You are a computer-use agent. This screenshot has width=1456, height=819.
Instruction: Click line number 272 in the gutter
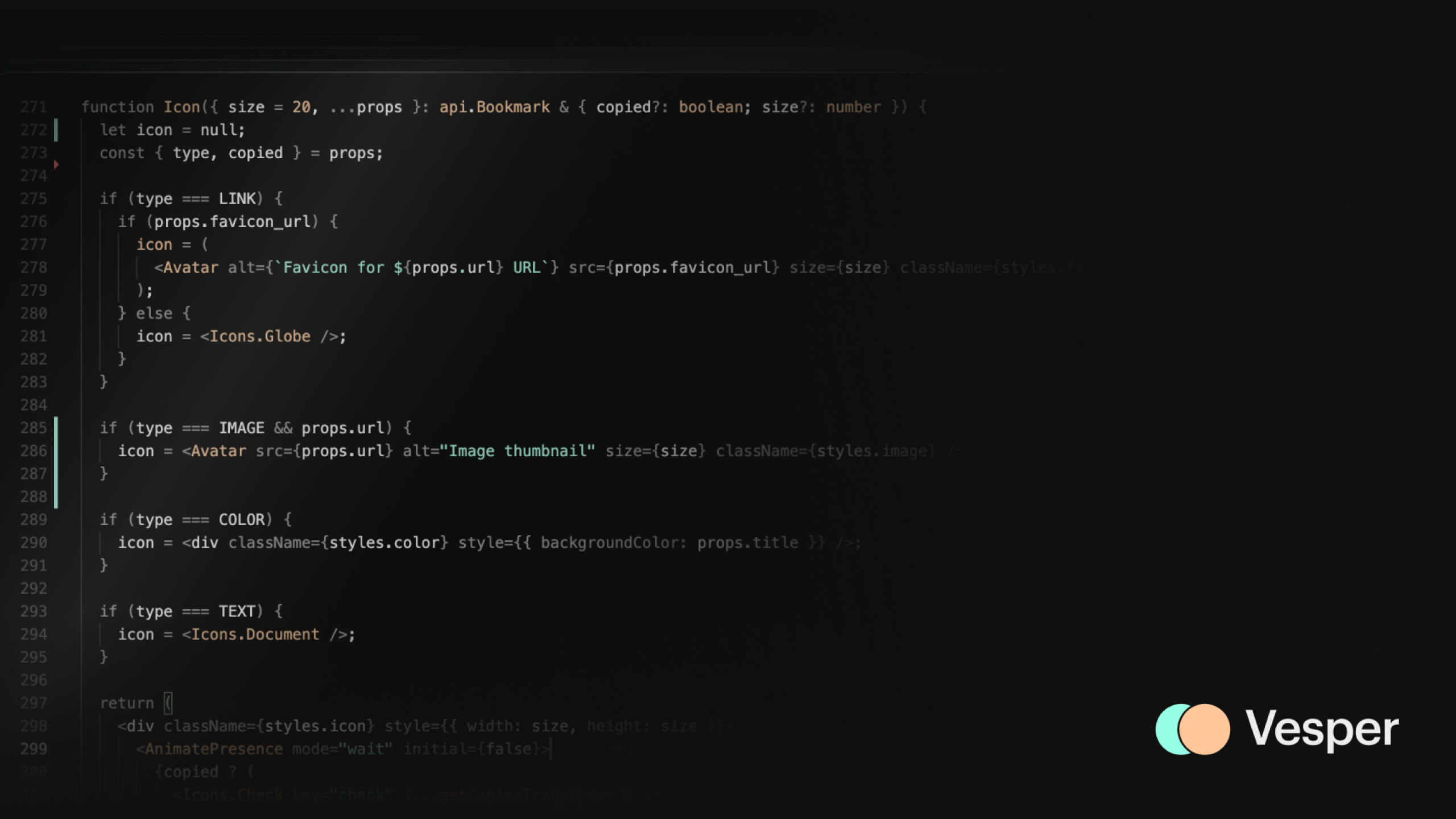click(34, 130)
